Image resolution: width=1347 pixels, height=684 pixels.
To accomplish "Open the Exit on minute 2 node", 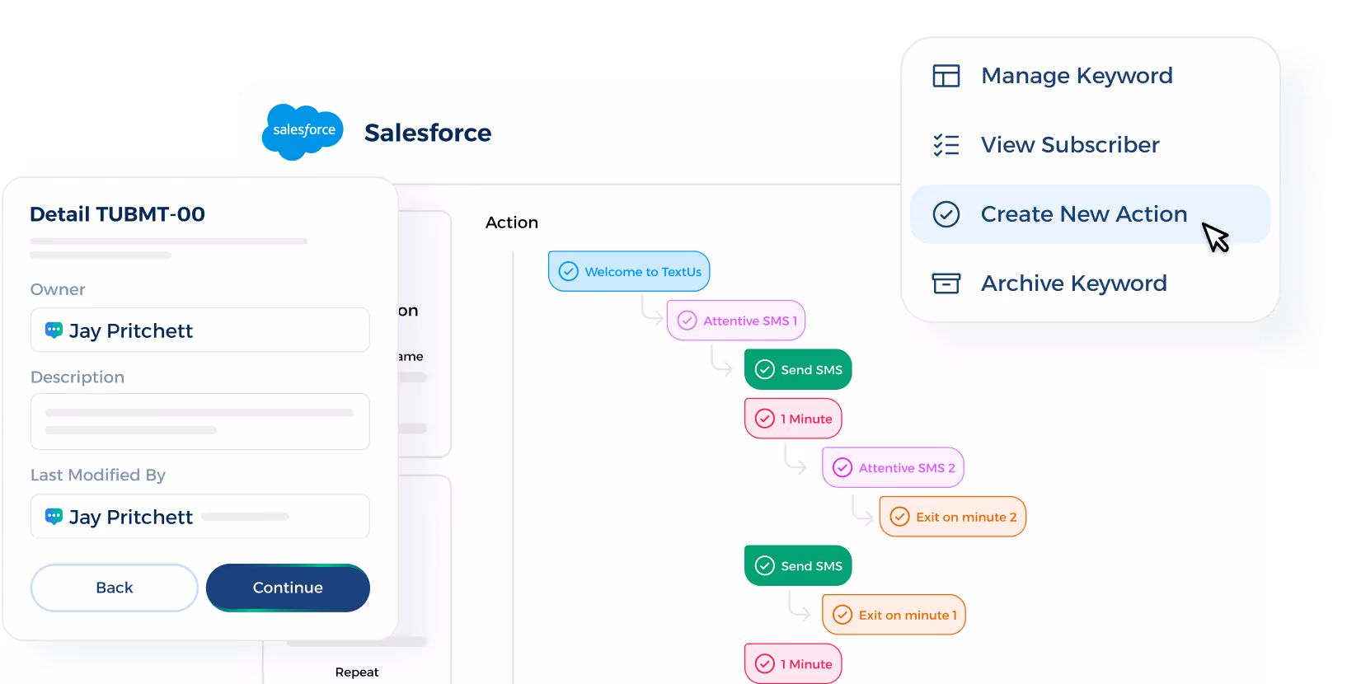I will [953, 517].
